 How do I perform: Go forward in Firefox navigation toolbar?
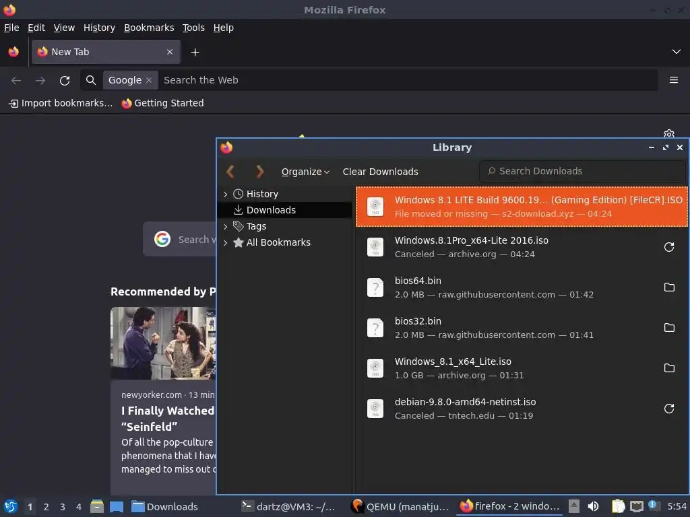pos(40,81)
